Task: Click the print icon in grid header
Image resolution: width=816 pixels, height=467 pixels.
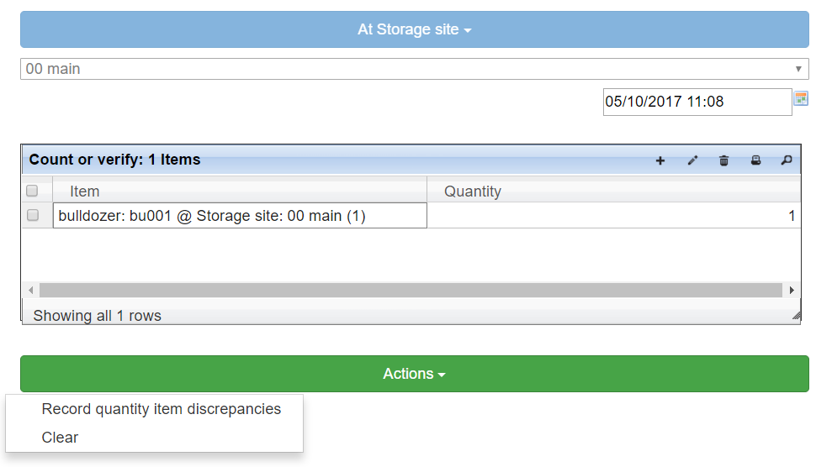Action: point(755,160)
